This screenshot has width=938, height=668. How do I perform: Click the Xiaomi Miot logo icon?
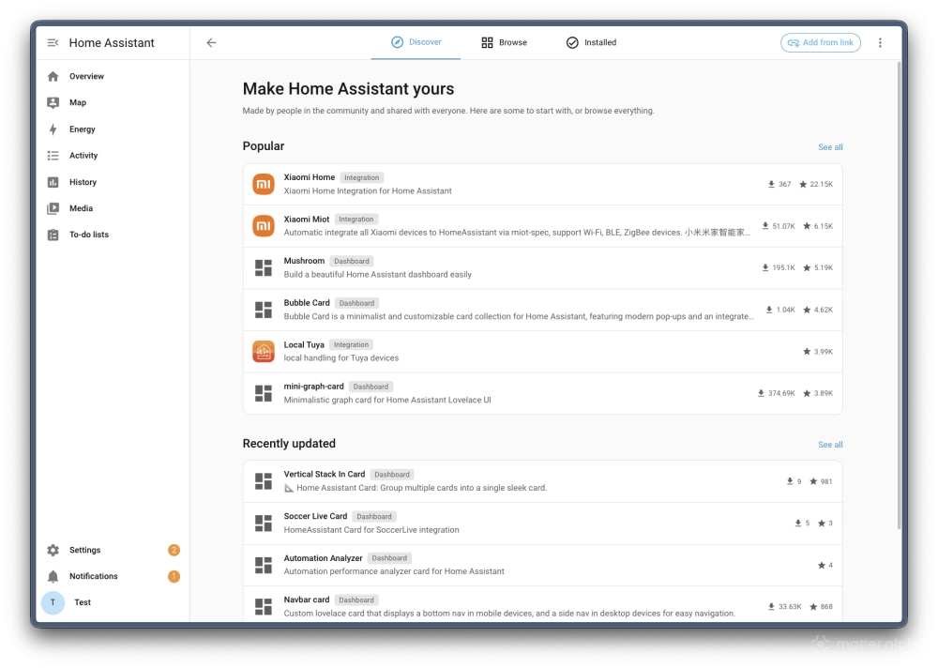[x=264, y=226]
